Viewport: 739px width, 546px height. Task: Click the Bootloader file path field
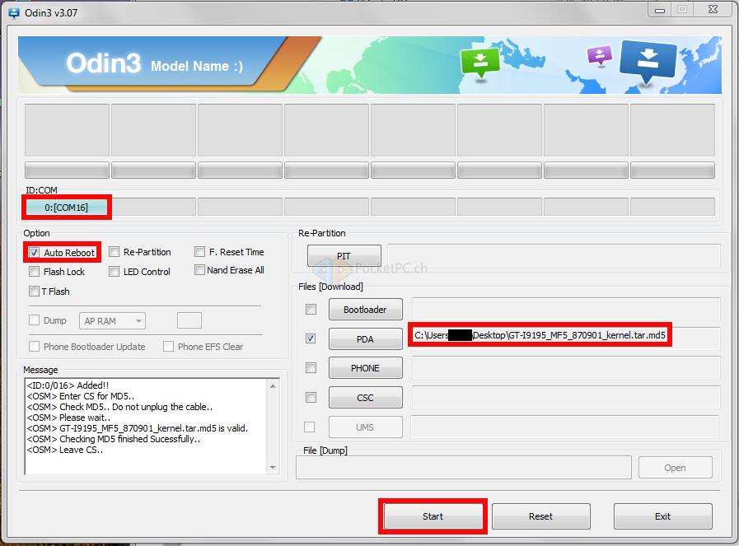pyautogui.click(x=566, y=309)
